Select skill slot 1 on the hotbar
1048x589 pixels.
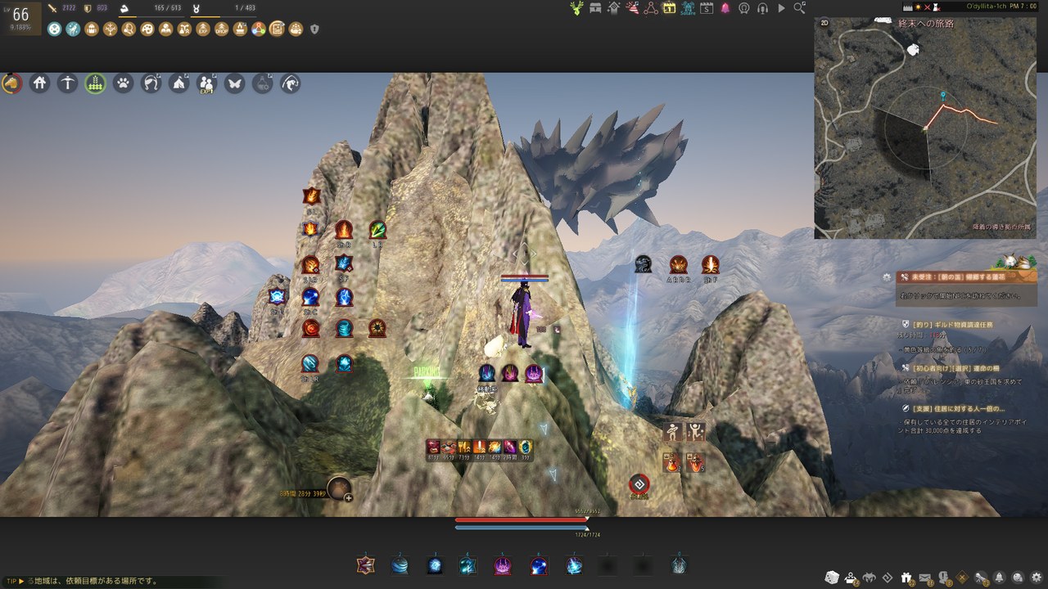pos(366,564)
